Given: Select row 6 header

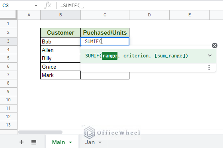Looking at the screenshot, I should [x=8, y=66].
